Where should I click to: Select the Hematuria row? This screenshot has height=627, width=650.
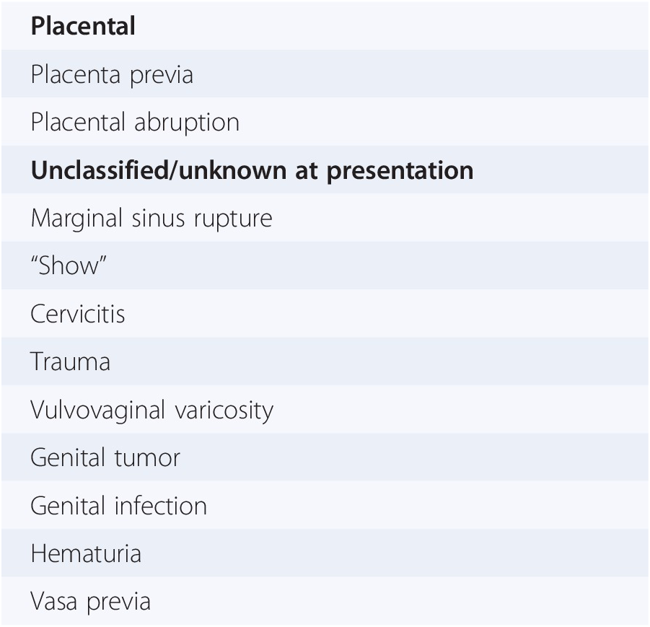pos(325,553)
